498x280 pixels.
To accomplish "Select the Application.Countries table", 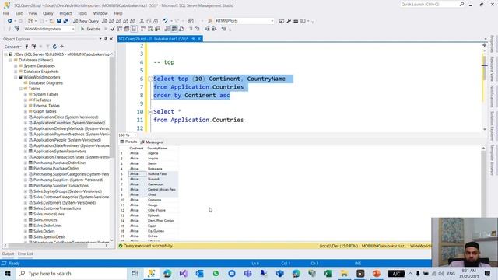I will click(69, 123).
